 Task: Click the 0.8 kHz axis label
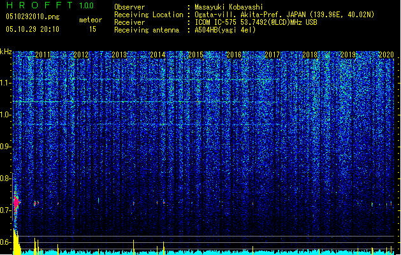[6, 178]
